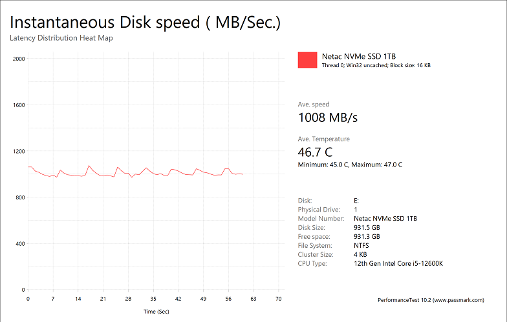Click the Netac NVMe SSD 1TB legend label
This screenshot has height=322, width=507.
tap(354, 56)
